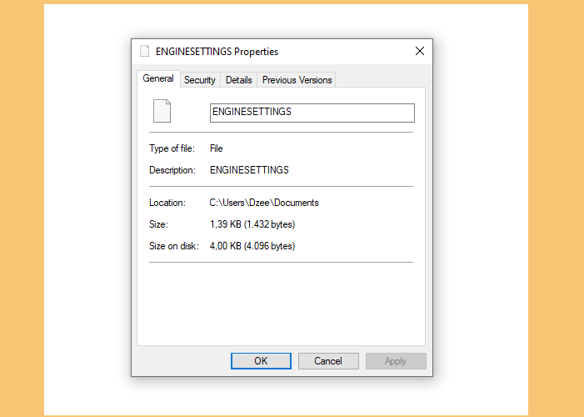Viewport: 584px width, 417px height.
Task: Click the type of file value File
Action: [216, 148]
